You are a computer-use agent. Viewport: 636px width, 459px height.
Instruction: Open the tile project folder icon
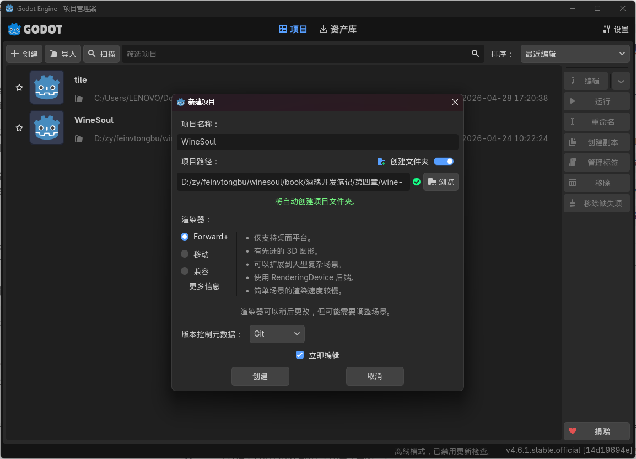79,99
